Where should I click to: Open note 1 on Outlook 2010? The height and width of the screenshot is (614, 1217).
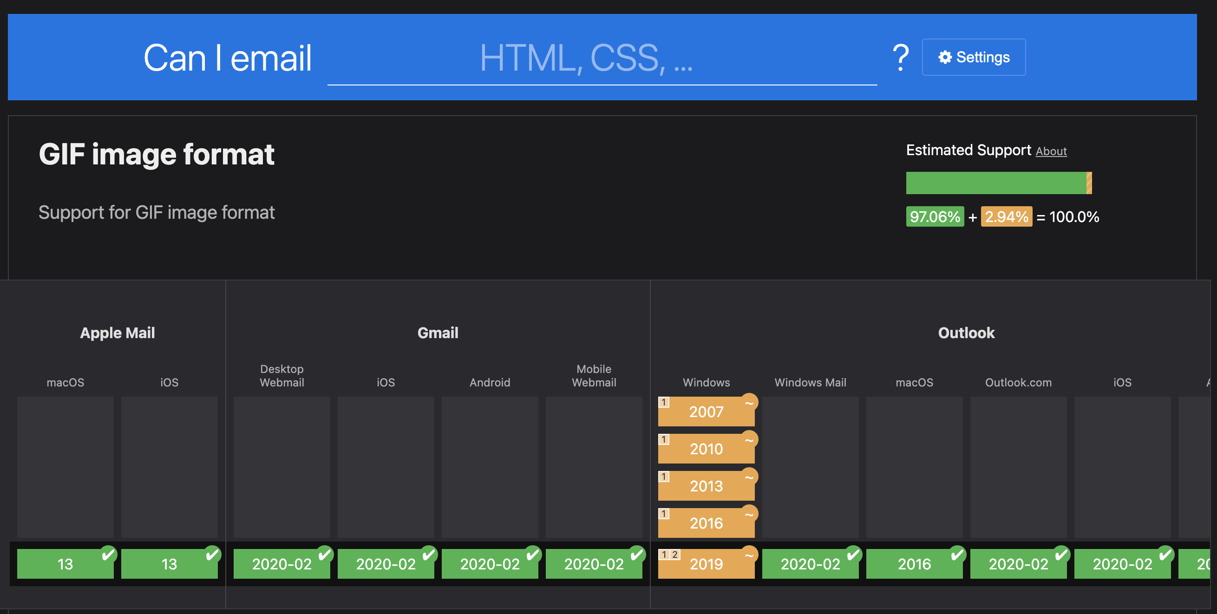pyautogui.click(x=664, y=440)
